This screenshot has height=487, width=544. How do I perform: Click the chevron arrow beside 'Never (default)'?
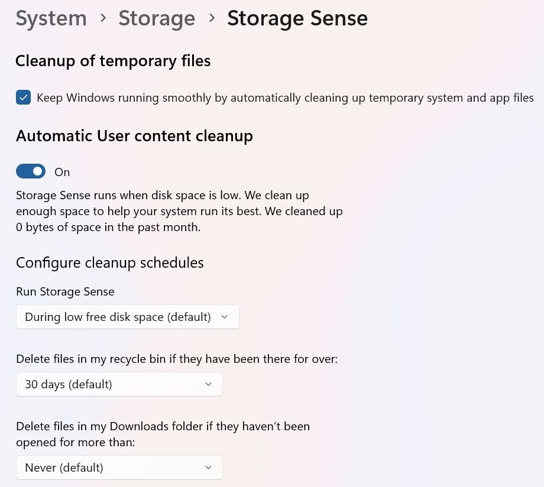(x=208, y=467)
